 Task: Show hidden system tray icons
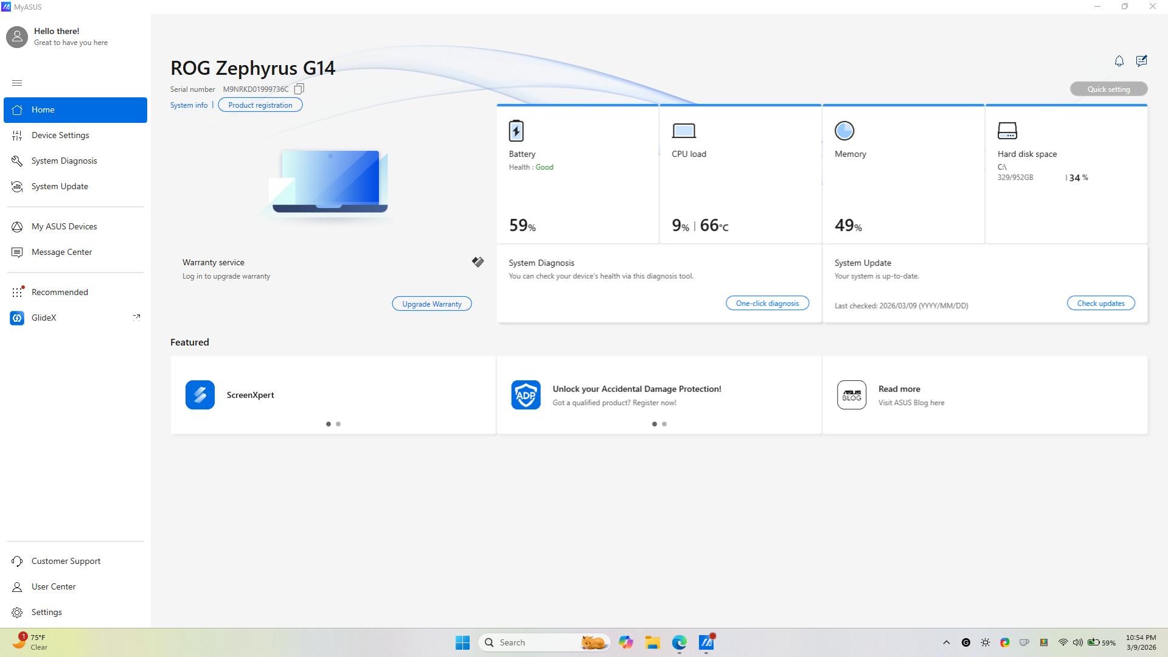tap(946, 642)
